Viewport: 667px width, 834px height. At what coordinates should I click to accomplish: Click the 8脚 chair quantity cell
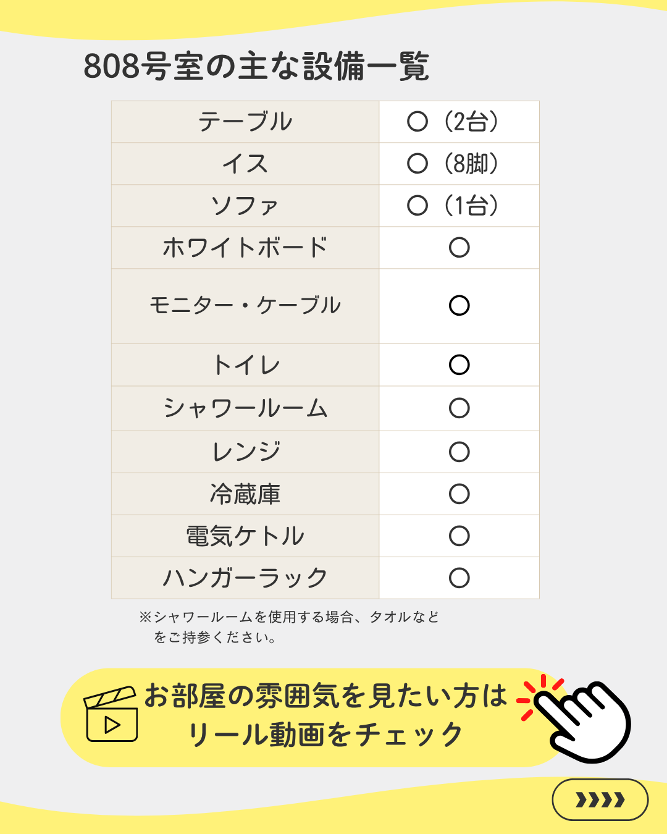pyautogui.click(x=459, y=164)
